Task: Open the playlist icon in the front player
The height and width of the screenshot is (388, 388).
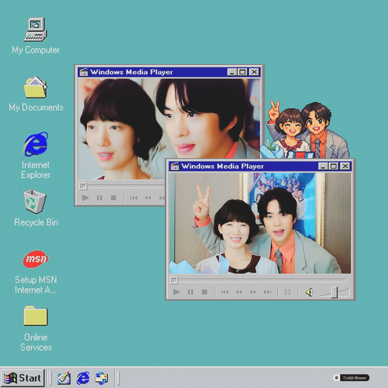Action: pos(287,292)
